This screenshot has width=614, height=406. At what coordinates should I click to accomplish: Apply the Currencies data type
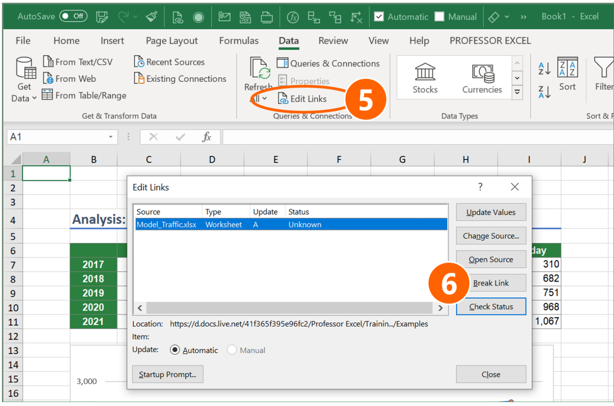(482, 78)
